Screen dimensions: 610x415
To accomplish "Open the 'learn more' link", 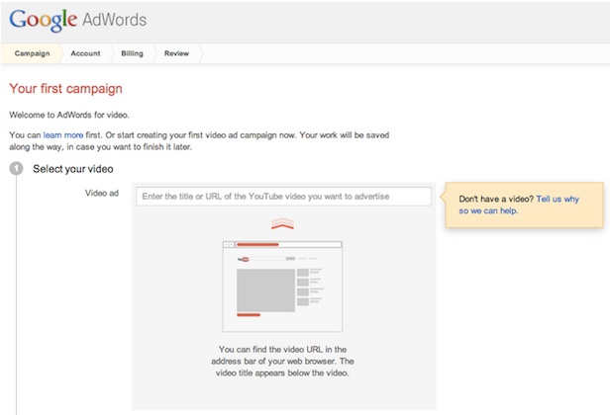I will (x=63, y=135).
